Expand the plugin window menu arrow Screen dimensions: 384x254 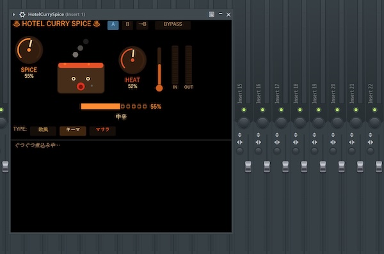click(x=13, y=15)
